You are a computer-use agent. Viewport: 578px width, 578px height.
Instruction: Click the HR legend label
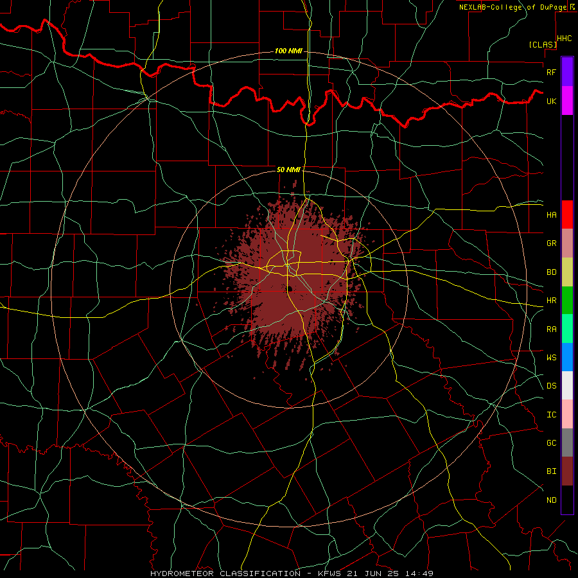551,301
